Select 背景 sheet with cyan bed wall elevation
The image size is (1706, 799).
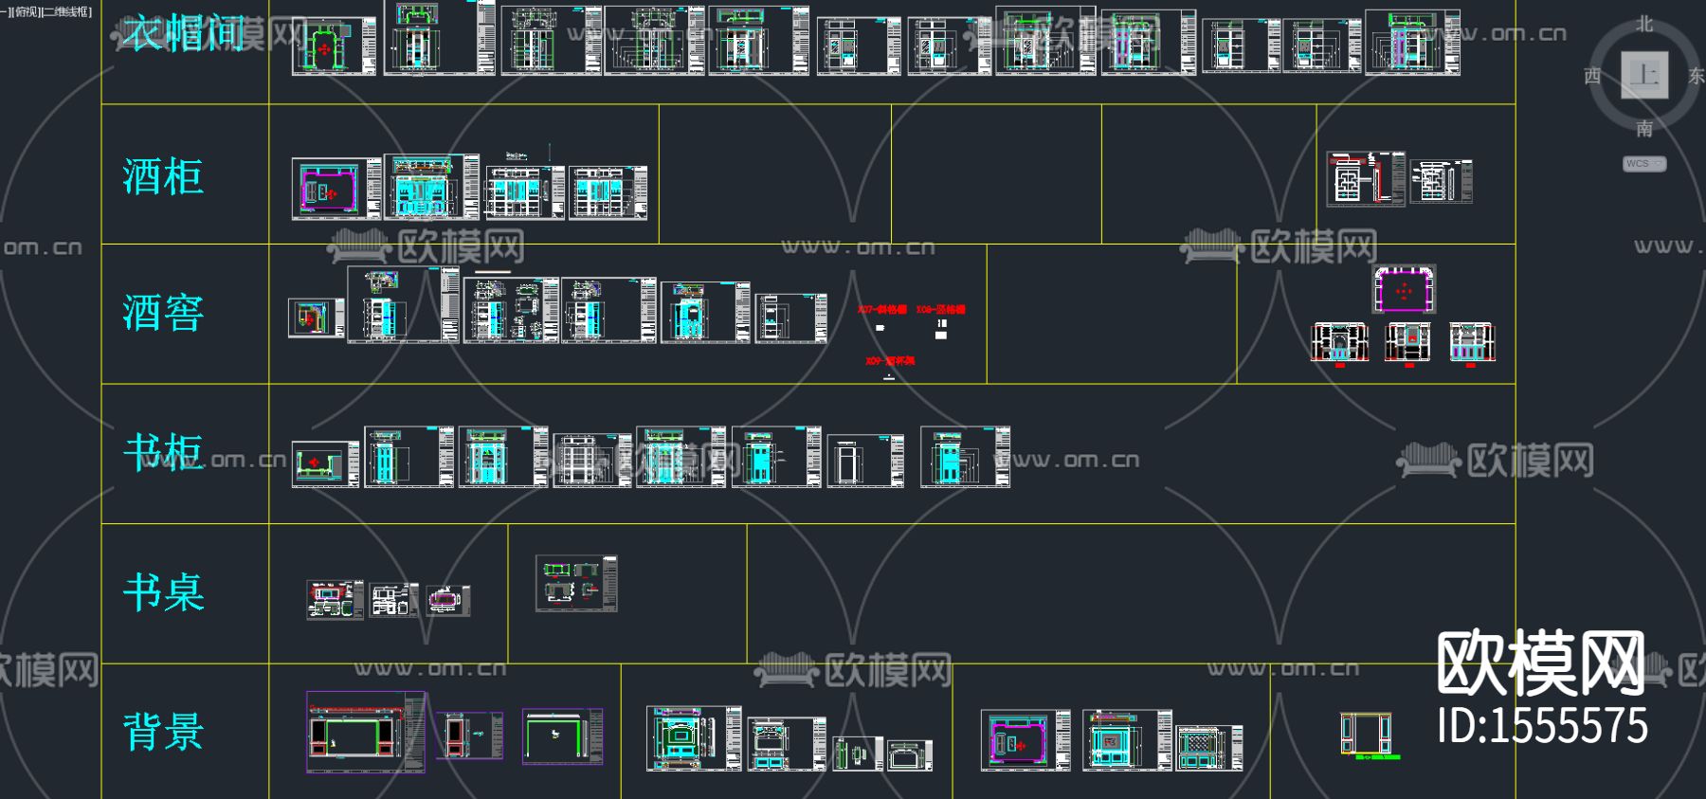[694, 738]
